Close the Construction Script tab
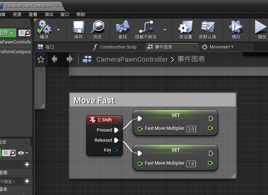This screenshot has width=268, height=195. point(140,47)
